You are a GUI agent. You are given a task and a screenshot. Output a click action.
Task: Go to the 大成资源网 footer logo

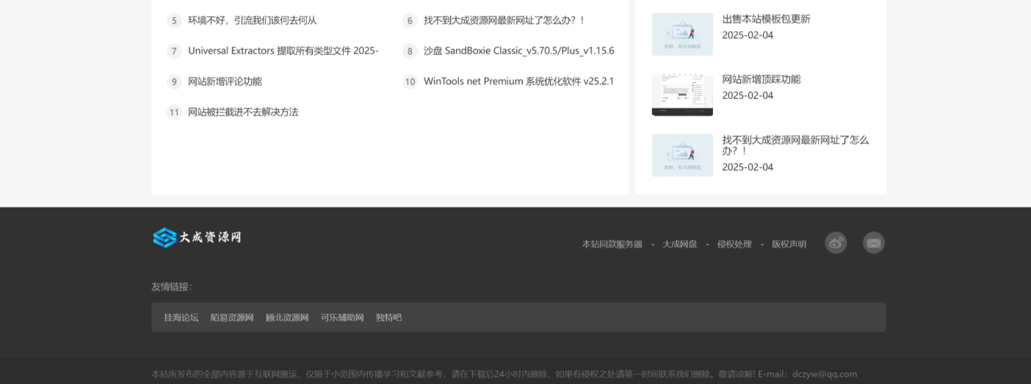click(x=197, y=237)
